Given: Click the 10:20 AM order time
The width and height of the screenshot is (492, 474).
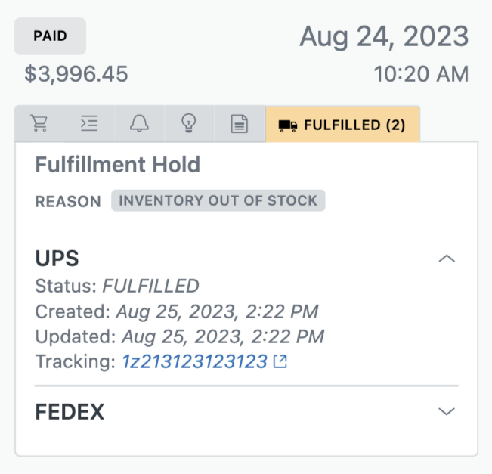Looking at the screenshot, I should coord(422,74).
